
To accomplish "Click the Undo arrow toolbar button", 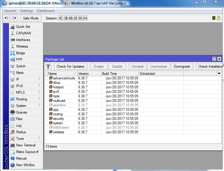I will pos(6,18).
